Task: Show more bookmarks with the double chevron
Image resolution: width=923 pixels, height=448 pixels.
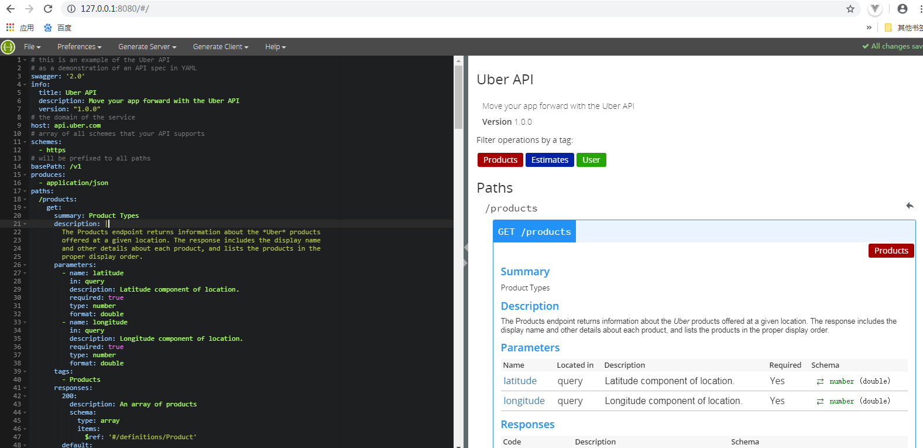Action: (x=869, y=28)
